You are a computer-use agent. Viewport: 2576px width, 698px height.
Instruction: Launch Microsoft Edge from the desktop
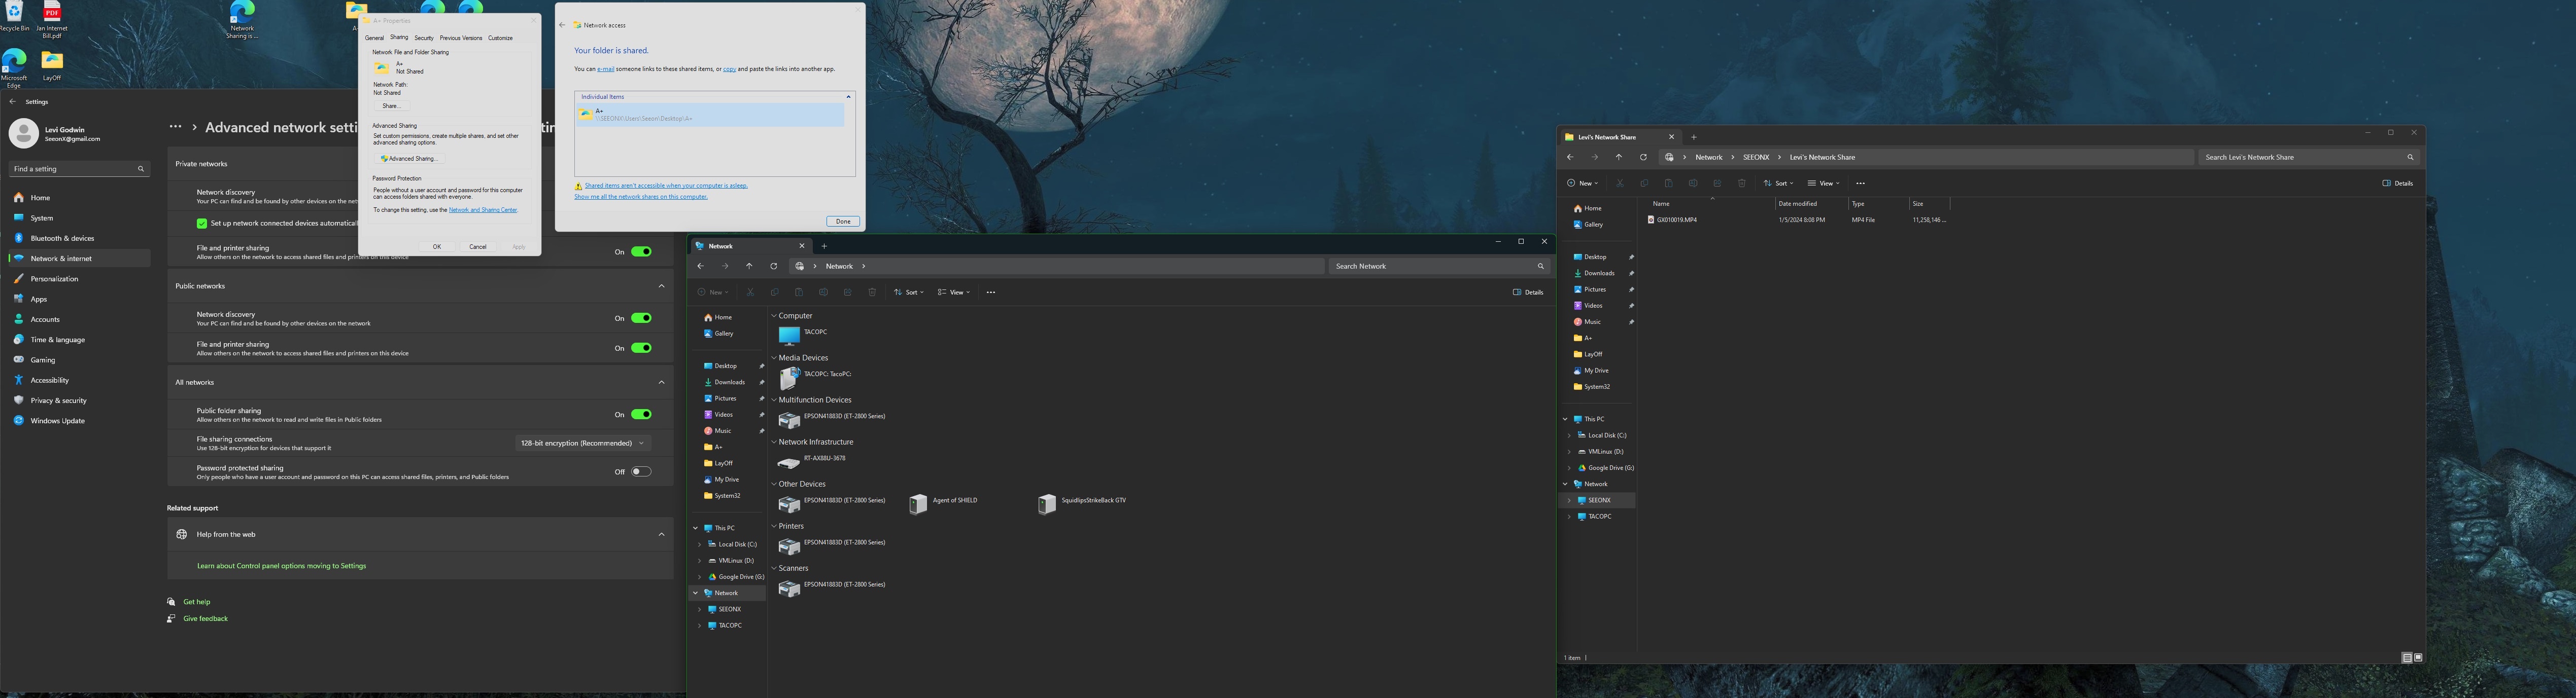14,68
